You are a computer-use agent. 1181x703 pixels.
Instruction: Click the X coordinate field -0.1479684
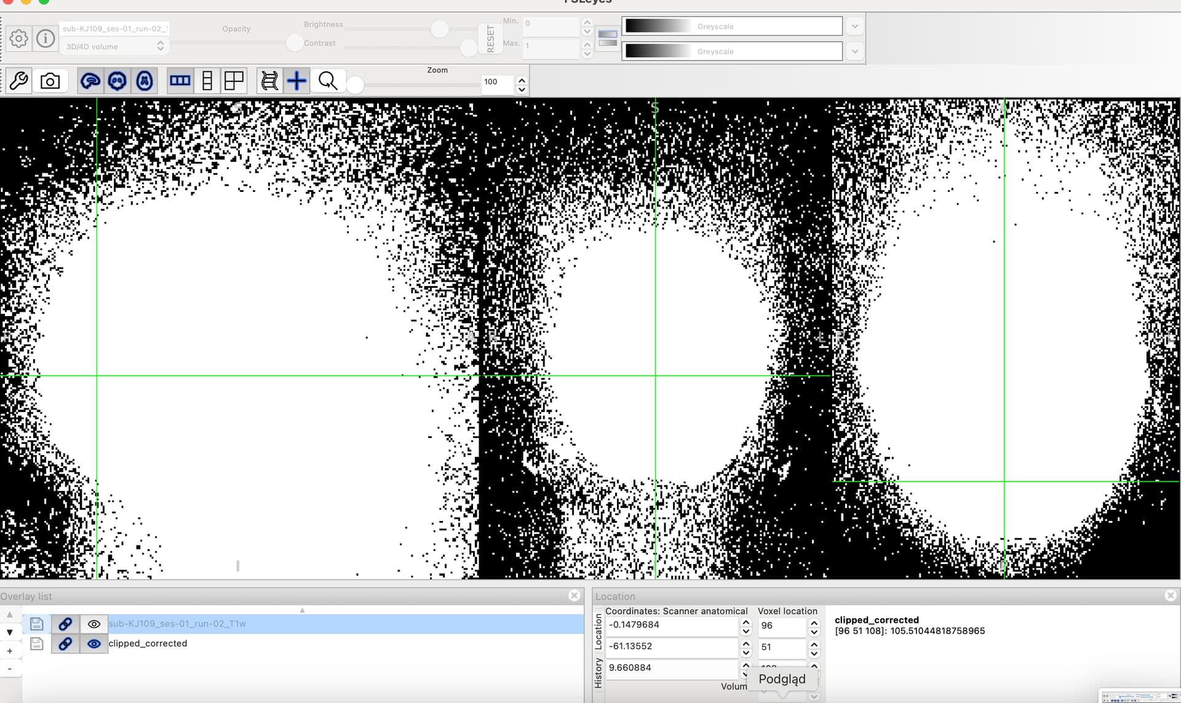coord(672,625)
